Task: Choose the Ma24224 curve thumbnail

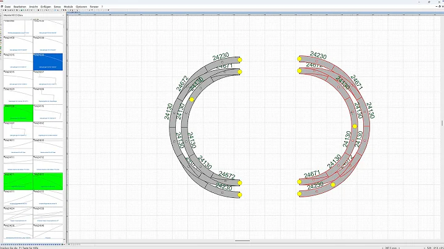Action: tap(18, 96)
